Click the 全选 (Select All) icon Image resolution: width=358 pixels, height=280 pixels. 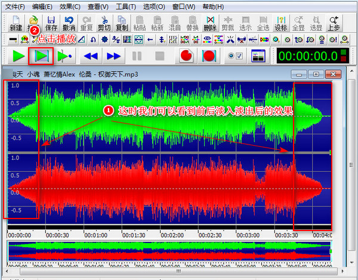click(x=263, y=23)
